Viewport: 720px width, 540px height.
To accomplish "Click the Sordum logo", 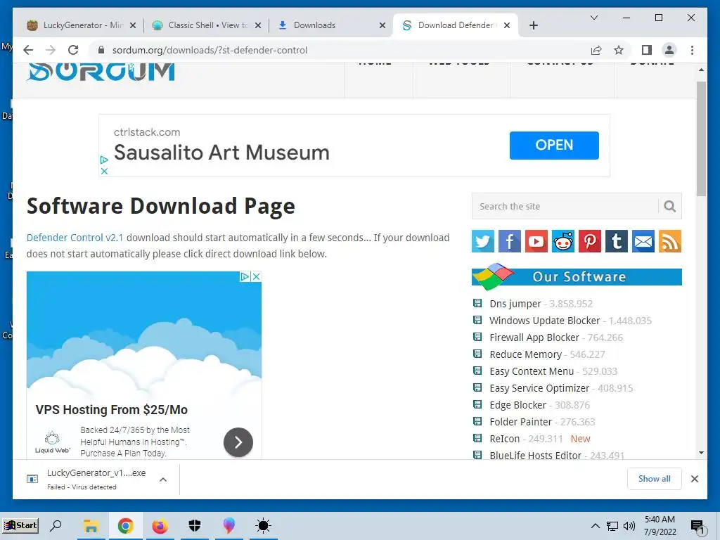I will 101,72.
